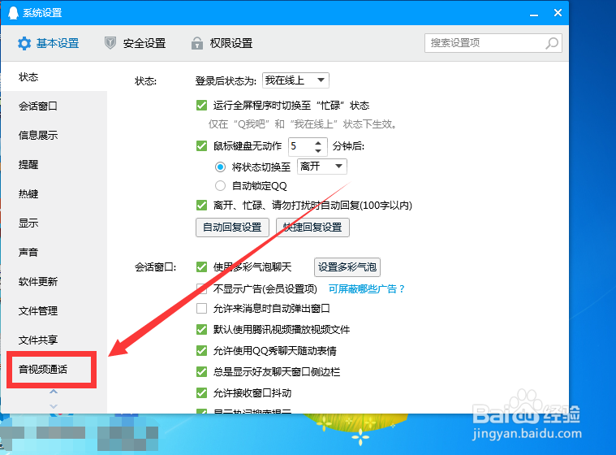Click the gear icon of 基本设置
This screenshot has height=455, width=616.
pos(24,43)
